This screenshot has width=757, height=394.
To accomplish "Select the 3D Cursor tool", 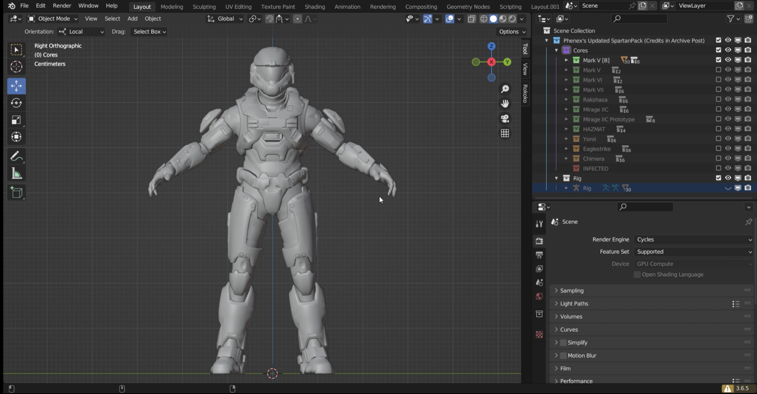I will point(16,67).
